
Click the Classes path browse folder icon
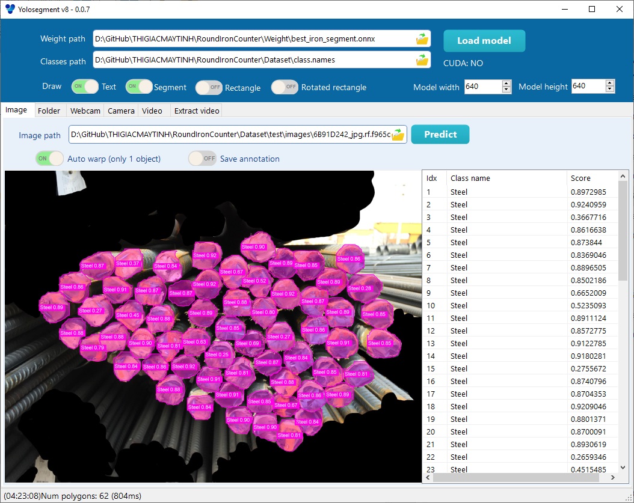point(422,60)
